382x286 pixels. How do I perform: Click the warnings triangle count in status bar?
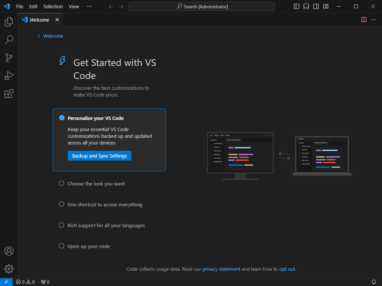point(31,282)
